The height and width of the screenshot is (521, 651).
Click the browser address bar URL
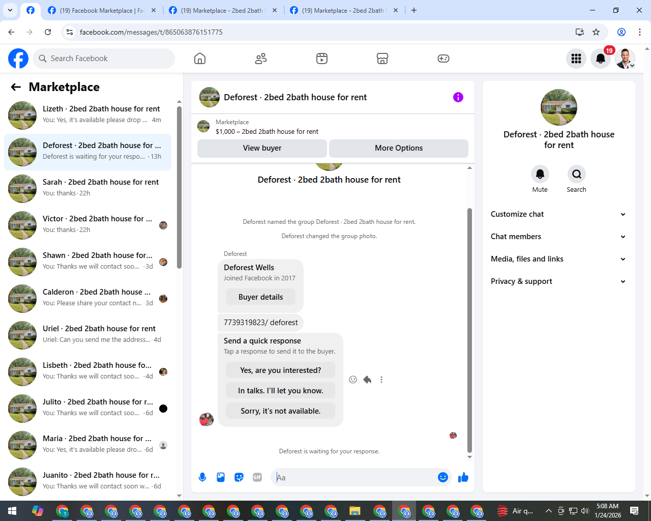point(151,32)
